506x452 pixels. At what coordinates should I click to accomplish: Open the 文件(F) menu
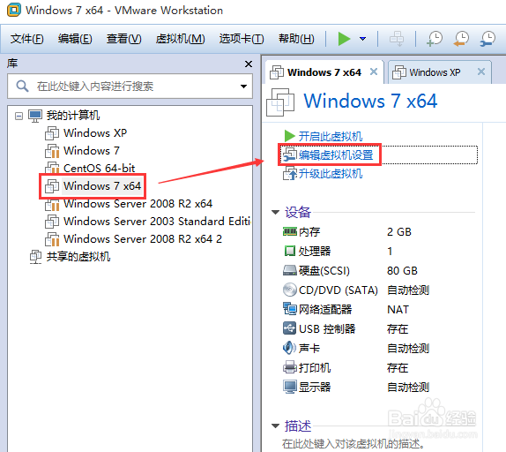tap(26, 39)
